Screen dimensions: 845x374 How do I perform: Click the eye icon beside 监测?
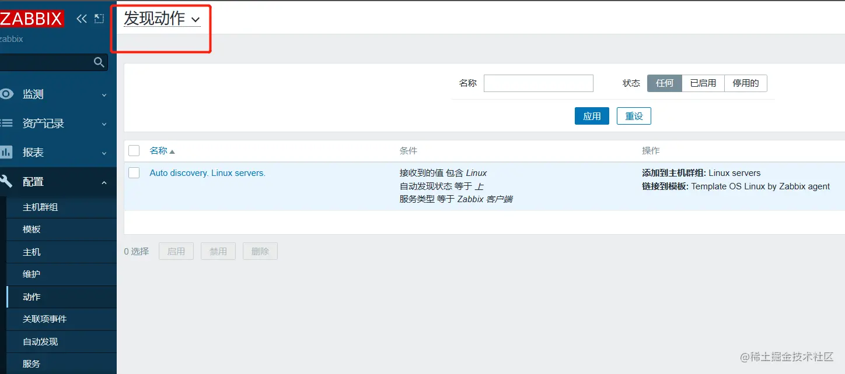coord(6,94)
